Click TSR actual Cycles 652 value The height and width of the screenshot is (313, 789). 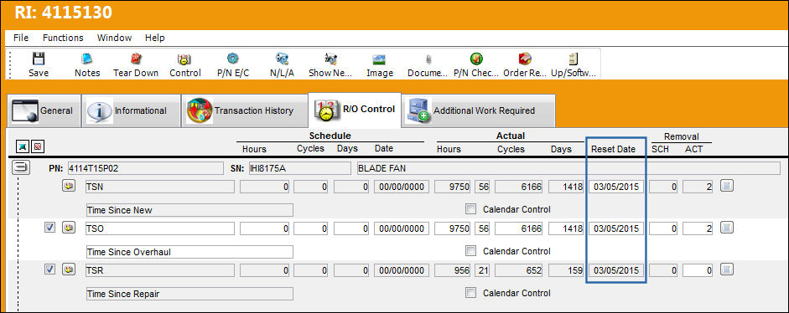pos(519,270)
